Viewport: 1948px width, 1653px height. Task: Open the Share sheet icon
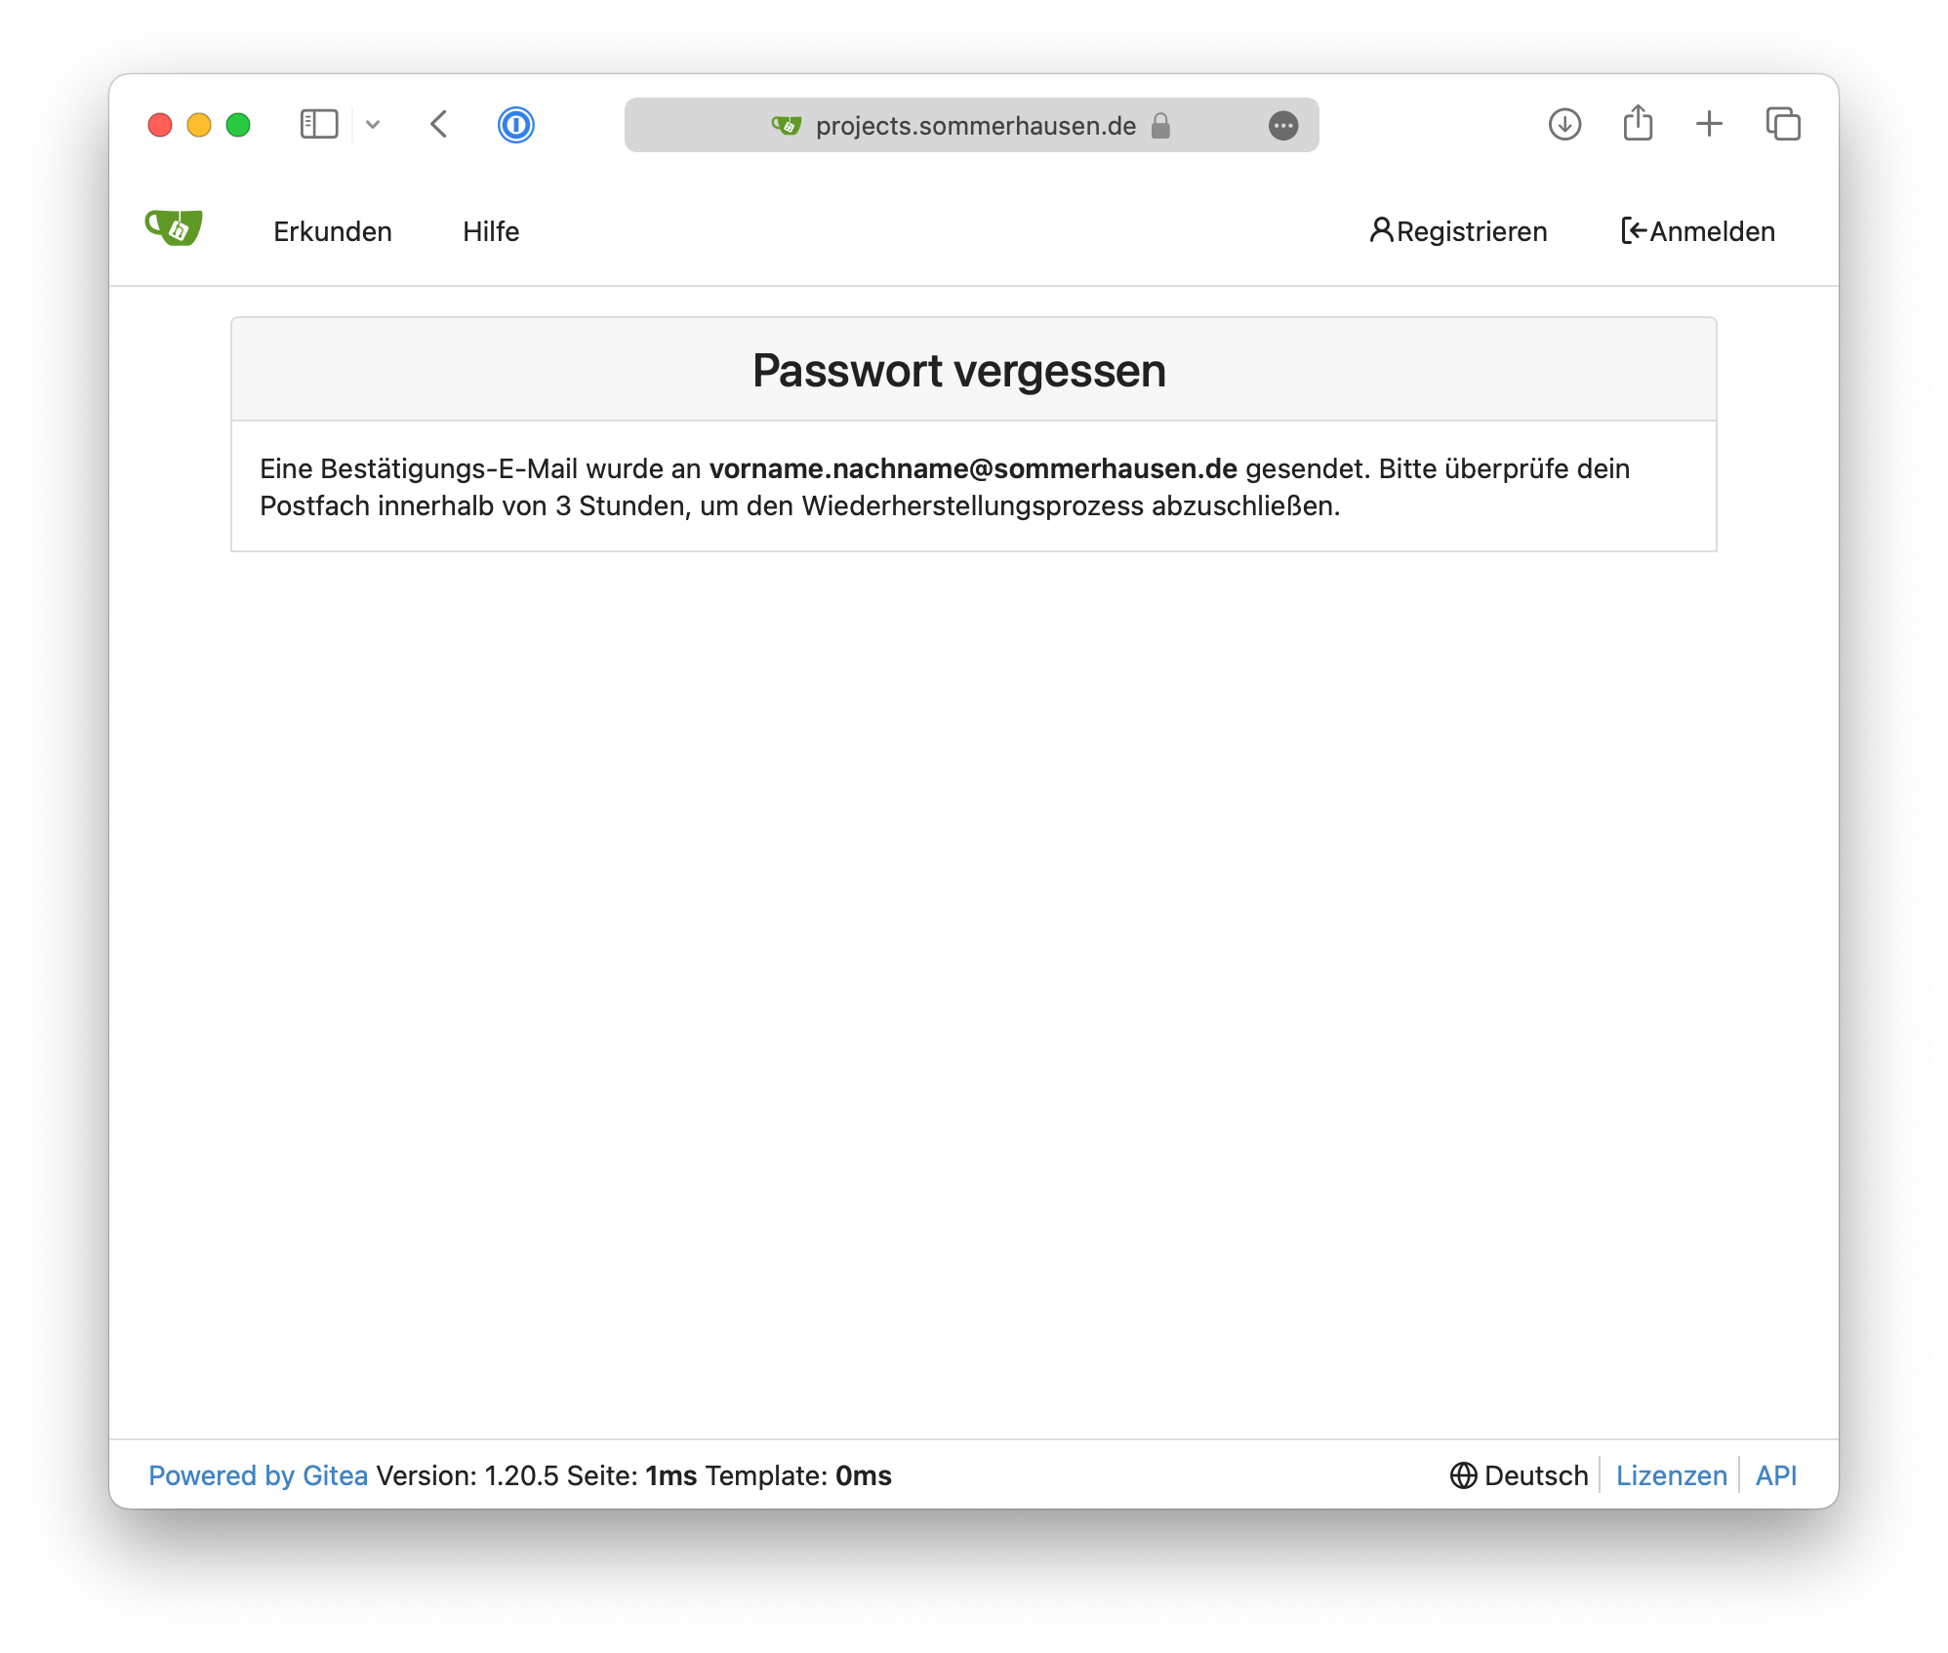point(1638,124)
